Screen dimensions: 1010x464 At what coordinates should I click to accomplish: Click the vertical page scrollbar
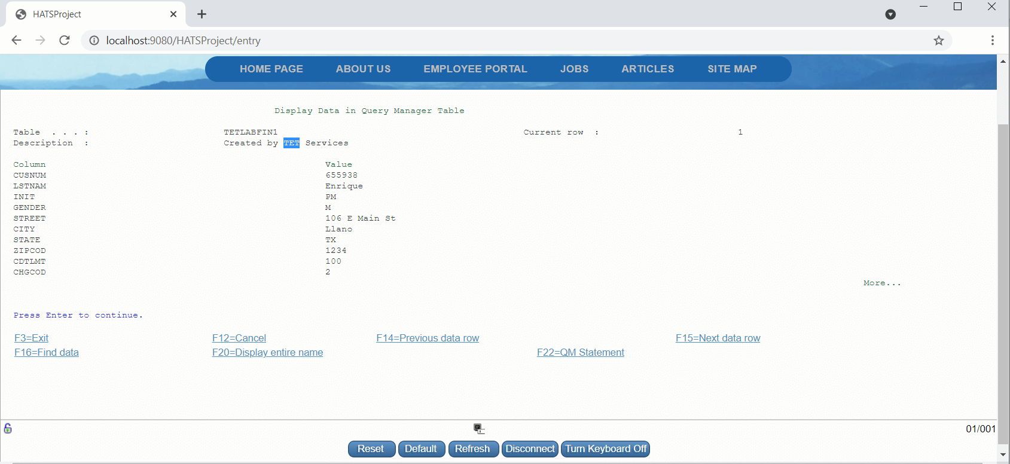coord(1003,269)
